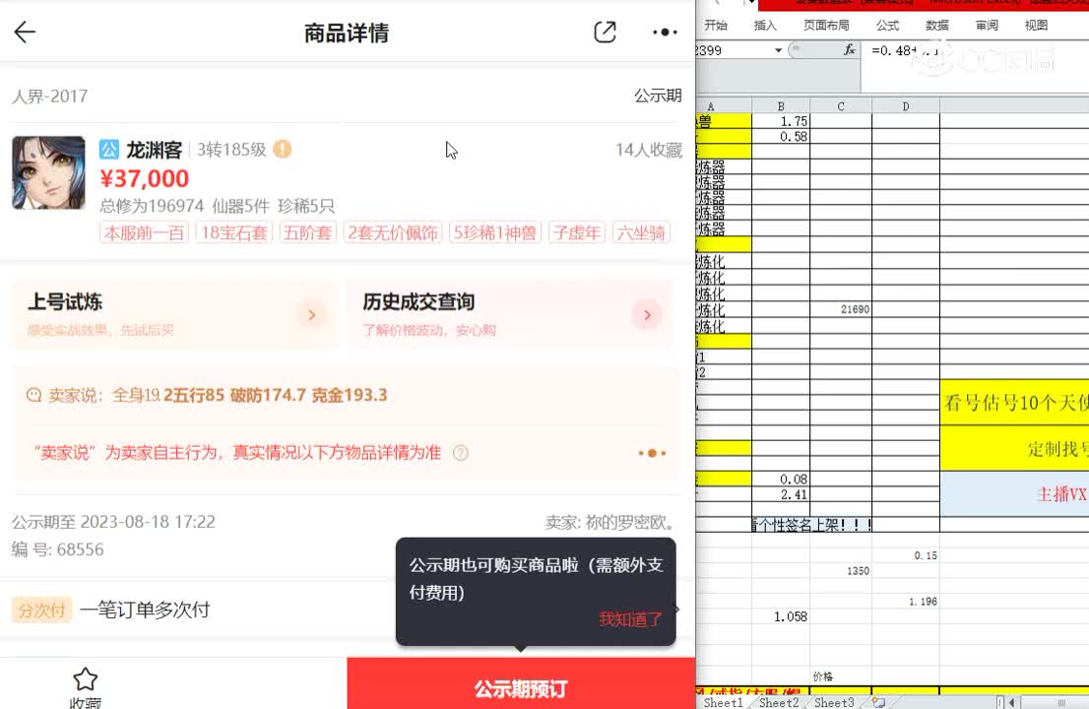Tap the question mark help icon
1089x709 pixels.
460,453
